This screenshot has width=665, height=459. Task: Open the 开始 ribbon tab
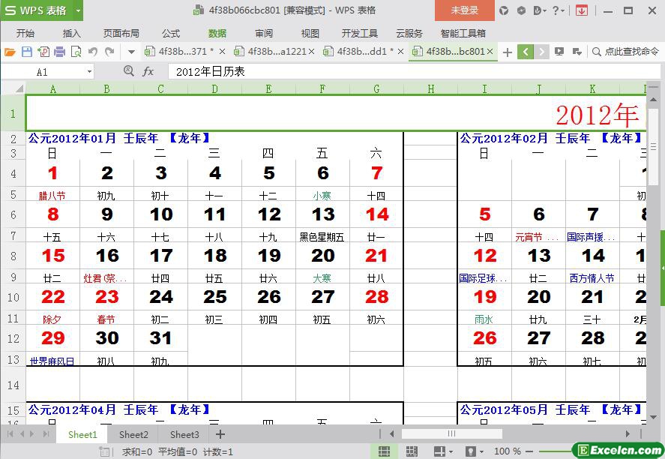click(25, 33)
